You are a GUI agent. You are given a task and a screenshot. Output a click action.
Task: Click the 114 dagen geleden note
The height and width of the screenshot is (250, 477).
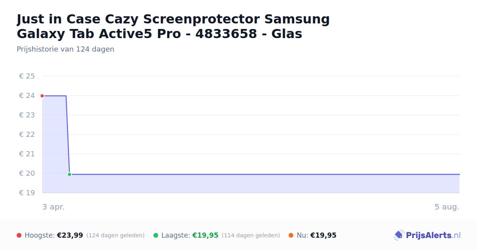(251, 235)
